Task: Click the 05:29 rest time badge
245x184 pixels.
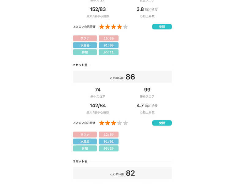Action: point(108,148)
